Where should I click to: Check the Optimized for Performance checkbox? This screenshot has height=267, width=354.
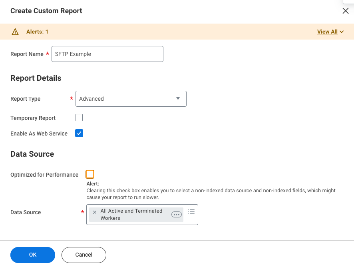(x=90, y=174)
